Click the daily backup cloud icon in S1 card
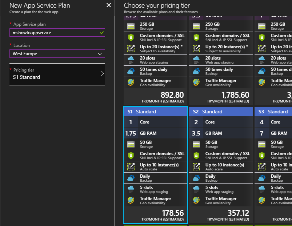 pyautogui.click(x=131, y=178)
